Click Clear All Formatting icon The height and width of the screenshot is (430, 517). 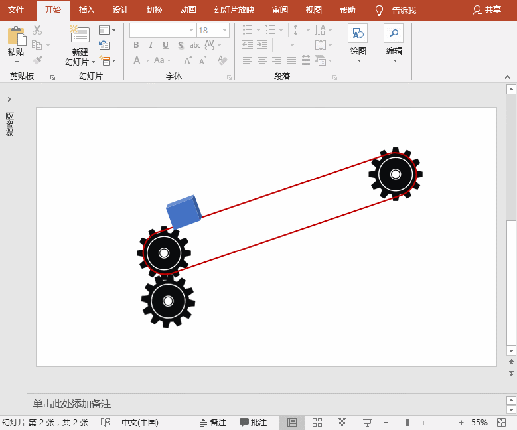coord(222,60)
